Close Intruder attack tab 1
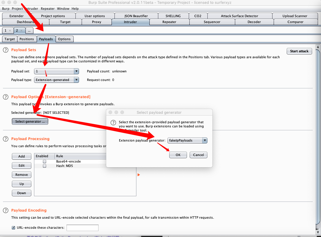Viewport: 321px width, 237px height. click(10, 31)
